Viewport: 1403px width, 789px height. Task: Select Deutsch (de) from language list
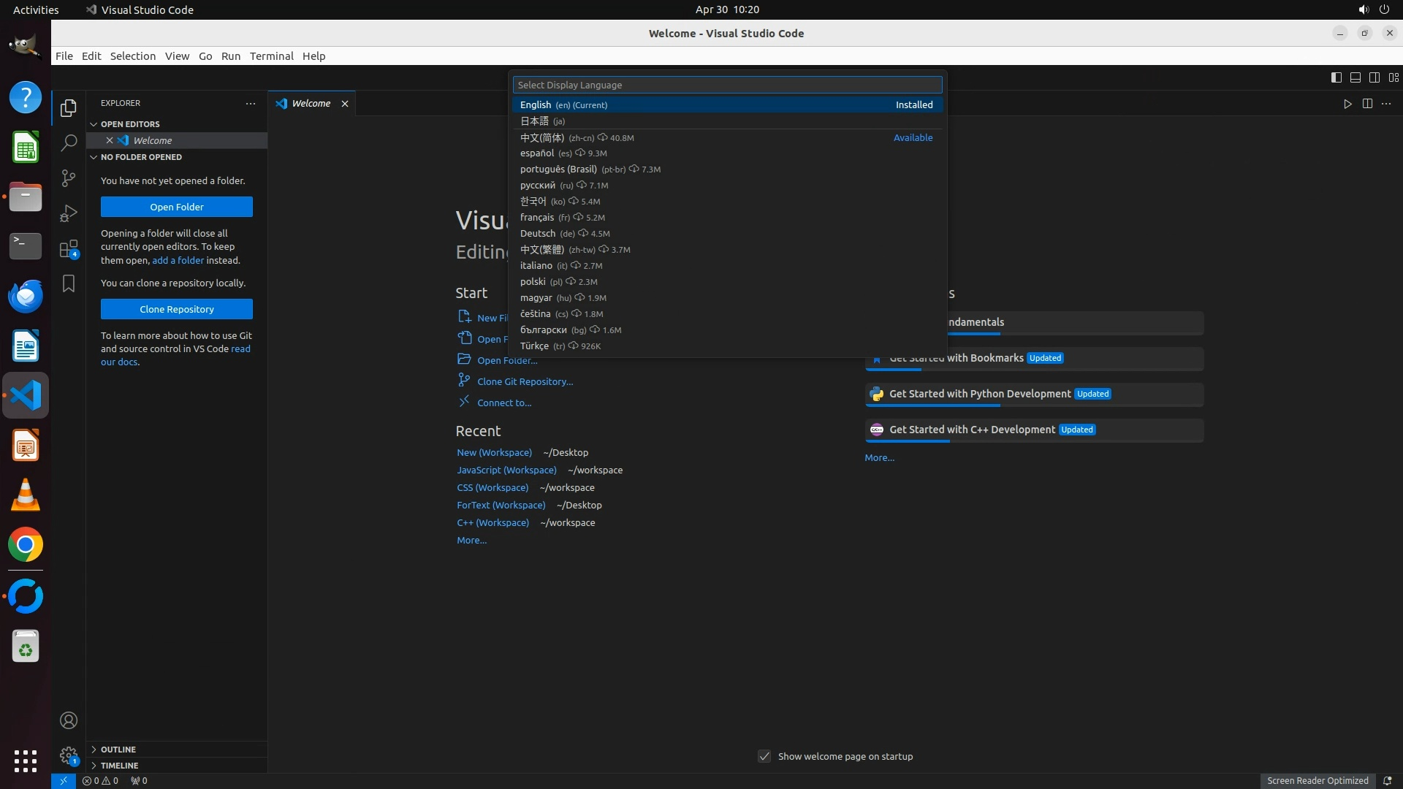(538, 234)
